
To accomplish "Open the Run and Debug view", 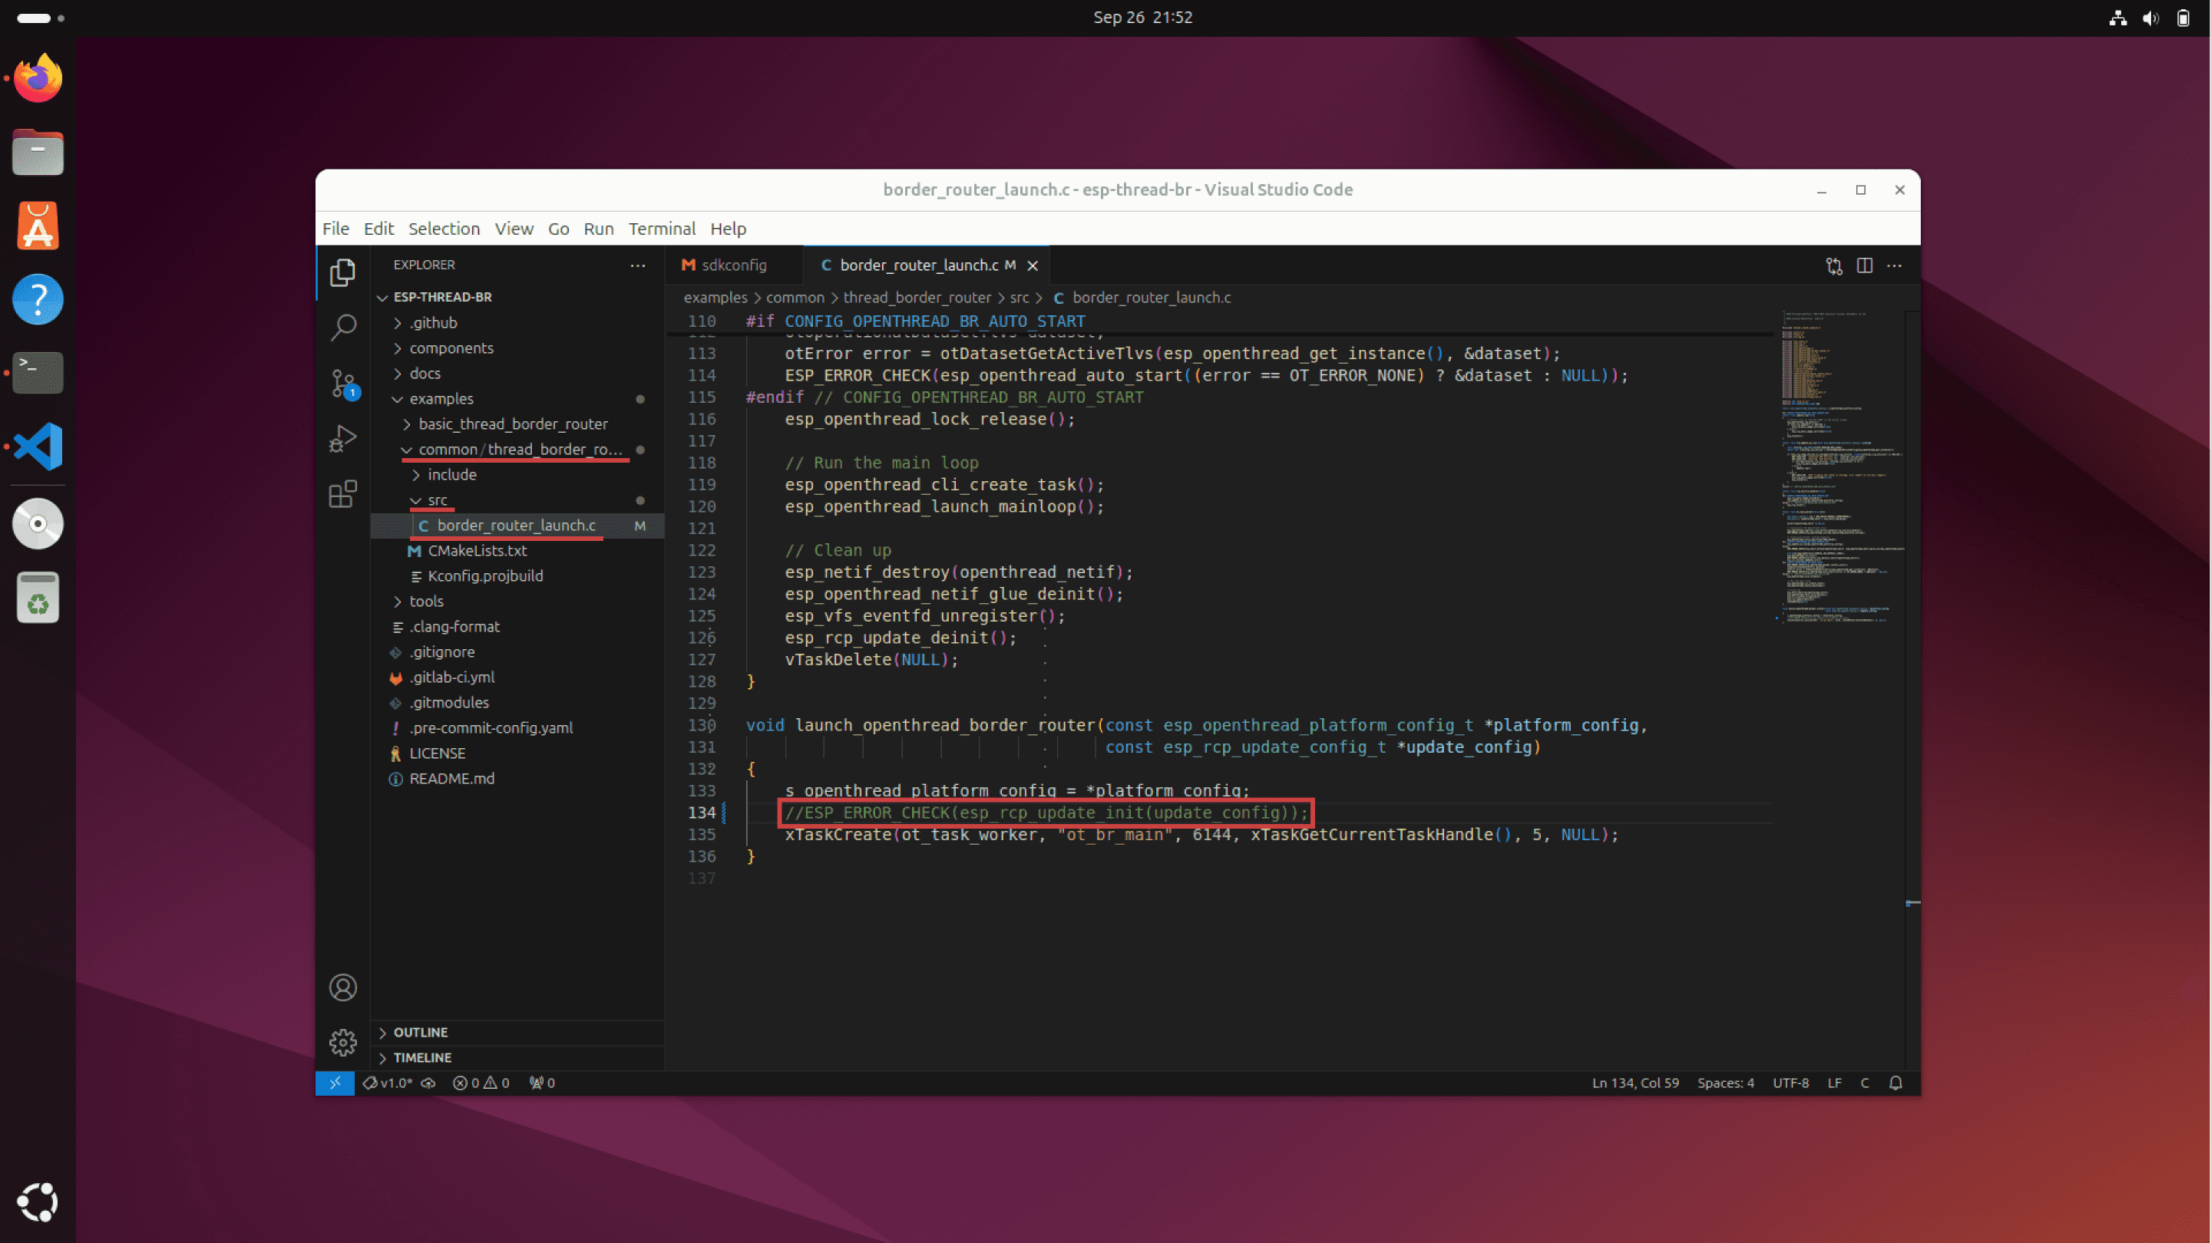I will [x=342, y=438].
